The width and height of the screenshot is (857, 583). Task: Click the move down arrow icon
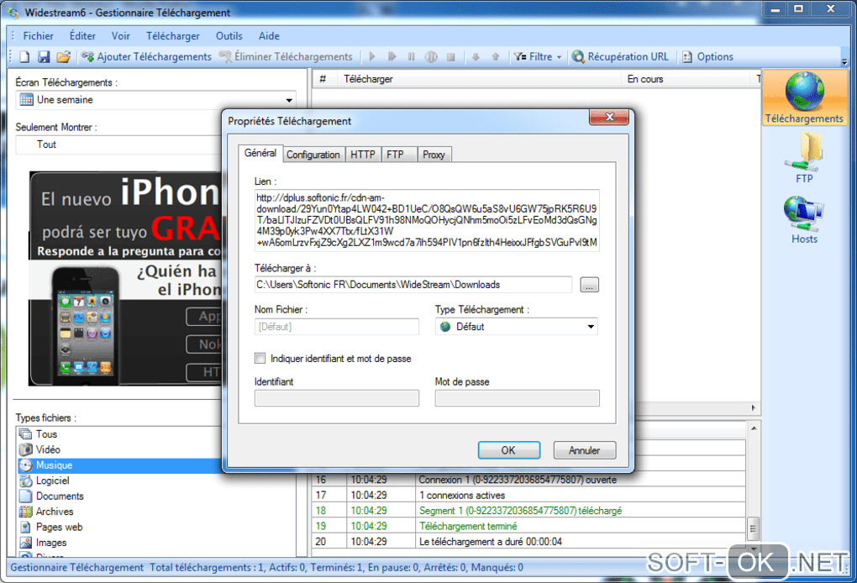point(476,57)
